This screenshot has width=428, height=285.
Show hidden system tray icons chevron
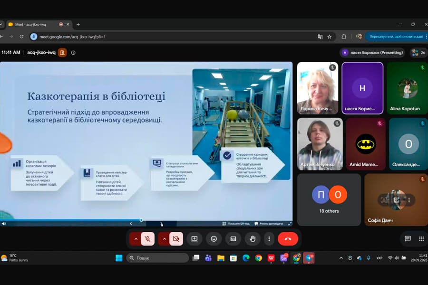point(341,258)
